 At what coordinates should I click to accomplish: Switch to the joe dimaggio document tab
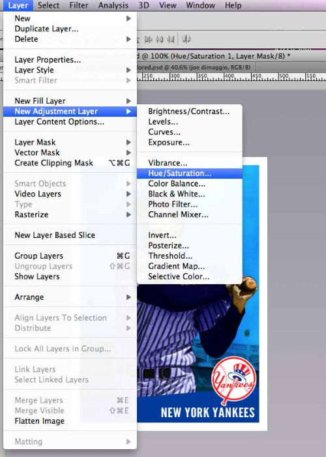click(196, 67)
